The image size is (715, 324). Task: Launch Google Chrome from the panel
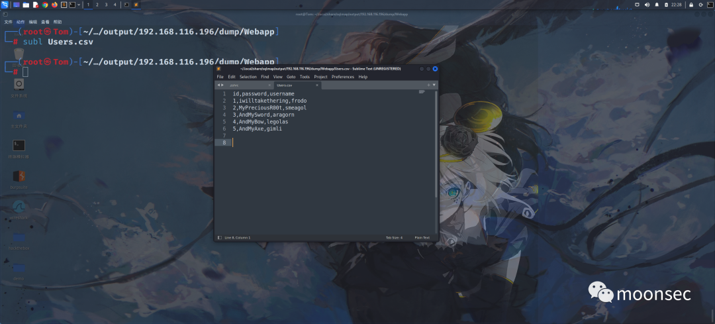pos(45,5)
